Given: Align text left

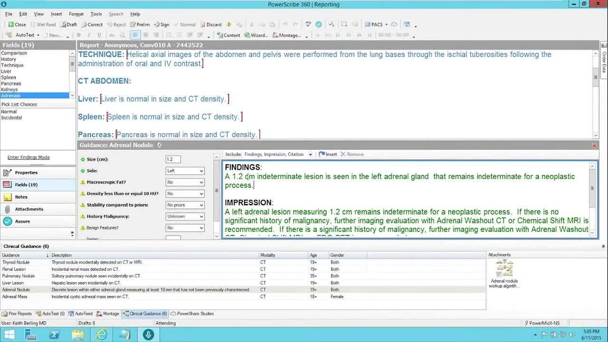Looking at the screenshot, I should (x=136, y=35).
